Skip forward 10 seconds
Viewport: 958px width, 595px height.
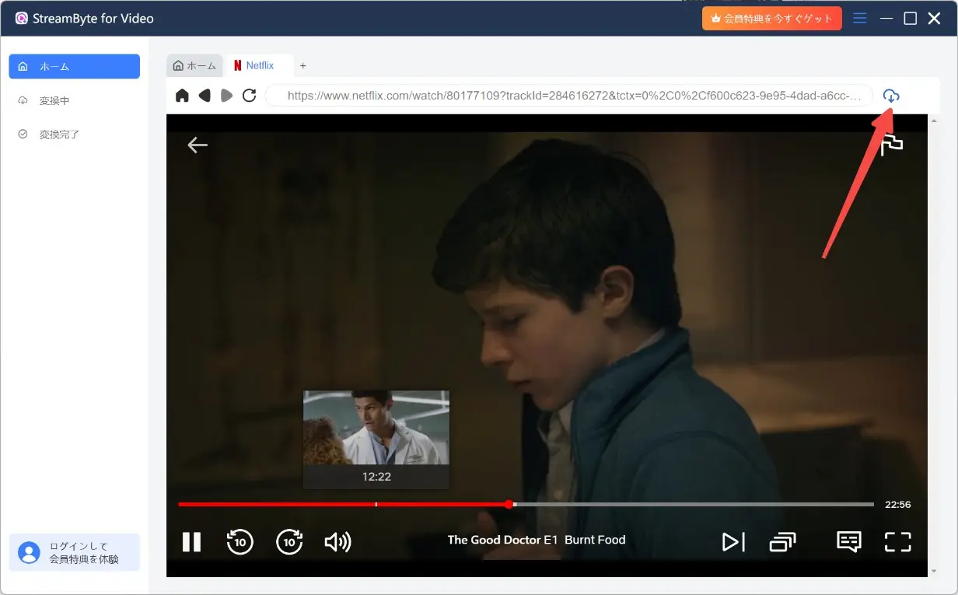[289, 541]
